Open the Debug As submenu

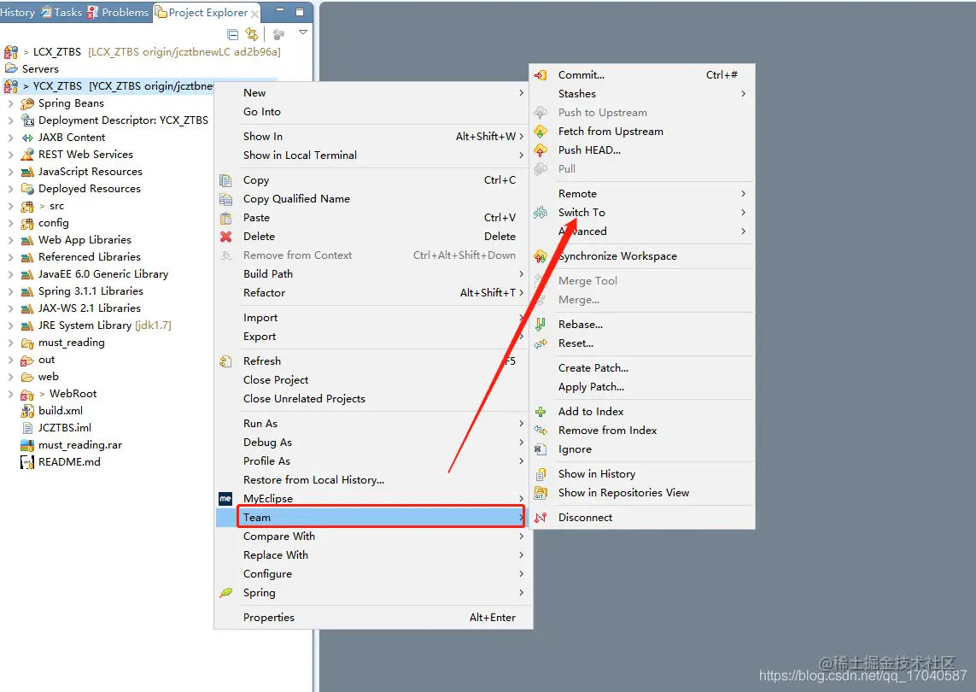click(x=371, y=443)
